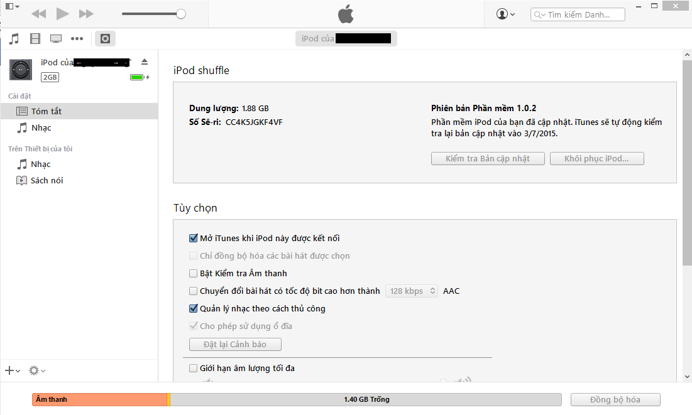
Task: Click the Đồng bộ hóa sync button
Action: [x=615, y=399]
